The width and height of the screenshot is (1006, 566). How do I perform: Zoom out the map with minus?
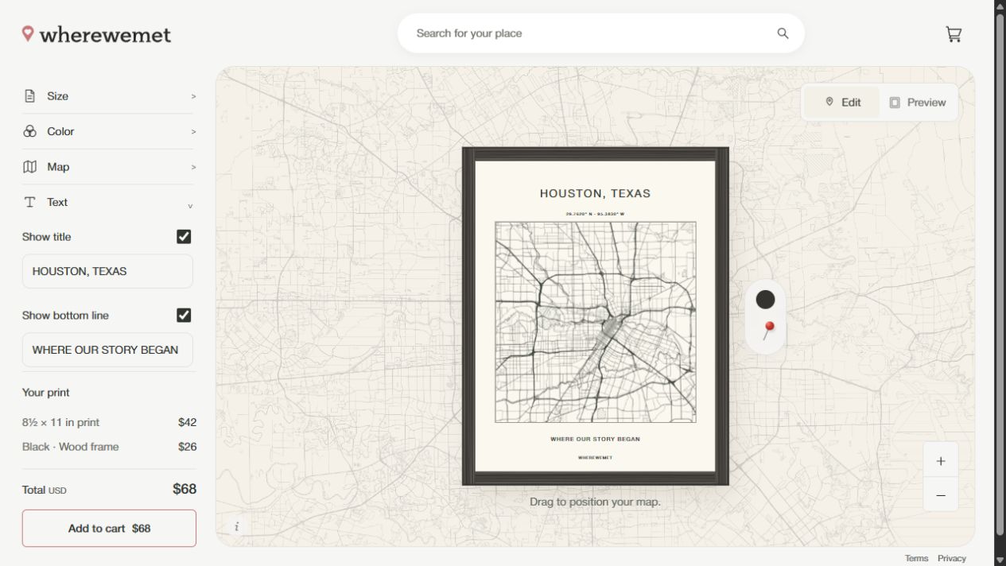click(941, 495)
